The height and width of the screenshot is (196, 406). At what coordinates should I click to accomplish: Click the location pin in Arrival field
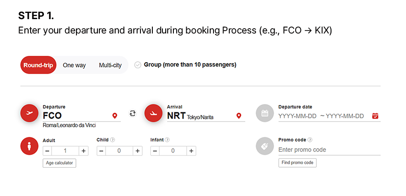click(x=239, y=116)
